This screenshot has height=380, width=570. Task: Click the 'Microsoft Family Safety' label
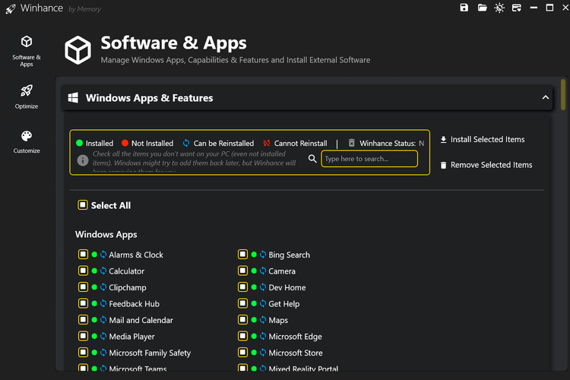(x=150, y=353)
